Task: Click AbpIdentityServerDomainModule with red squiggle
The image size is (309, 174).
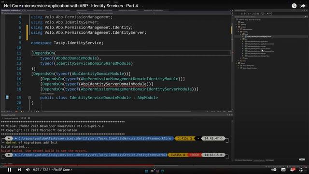Action: tap(114, 84)
